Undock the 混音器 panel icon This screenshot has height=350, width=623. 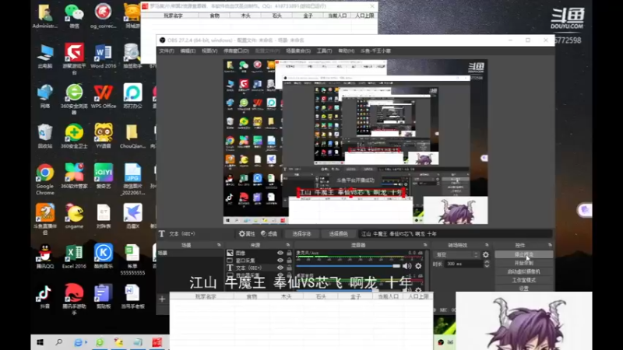click(x=425, y=245)
